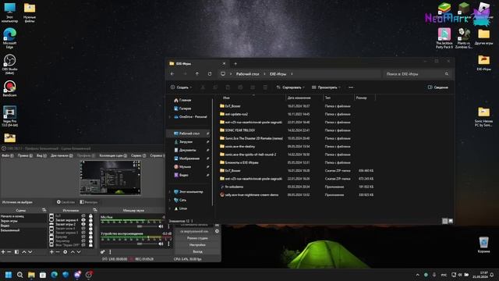499x281 pixels.
Task: Refresh the Explorer folder view
Action: tap(210, 74)
